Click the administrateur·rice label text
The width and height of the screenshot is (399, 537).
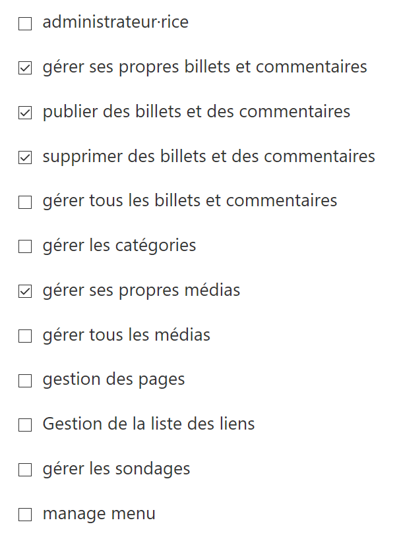[x=115, y=22]
